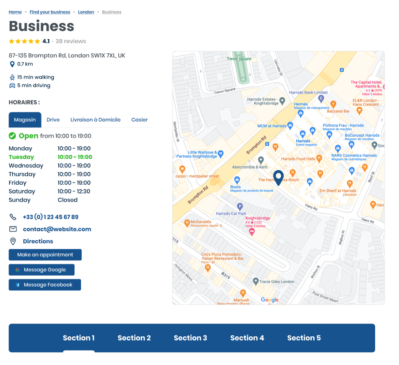Click the Home breadcrumb link
The width and height of the screenshot is (399, 365).
pos(15,12)
